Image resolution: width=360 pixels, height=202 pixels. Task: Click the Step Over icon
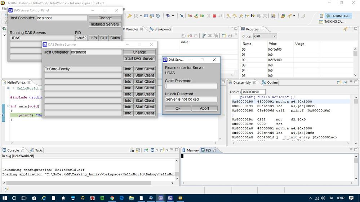235,16
